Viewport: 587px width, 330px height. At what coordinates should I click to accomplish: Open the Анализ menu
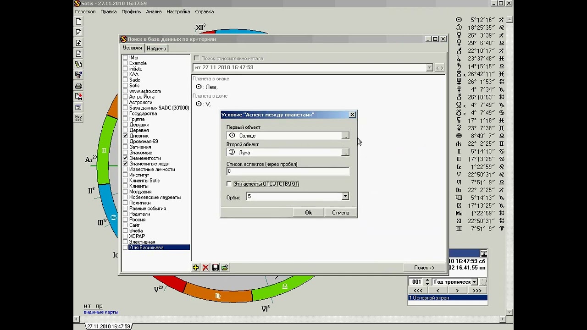[154, 11]
